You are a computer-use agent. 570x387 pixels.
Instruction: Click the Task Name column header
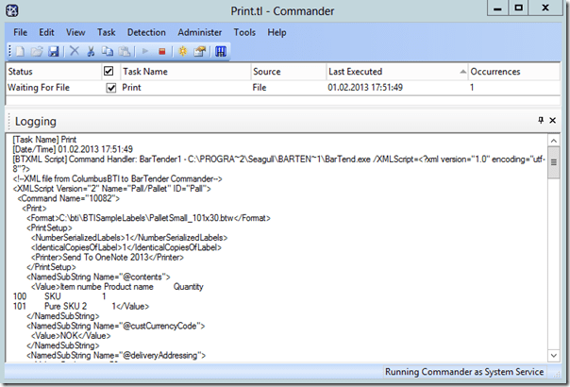click(x=184, y=72)
